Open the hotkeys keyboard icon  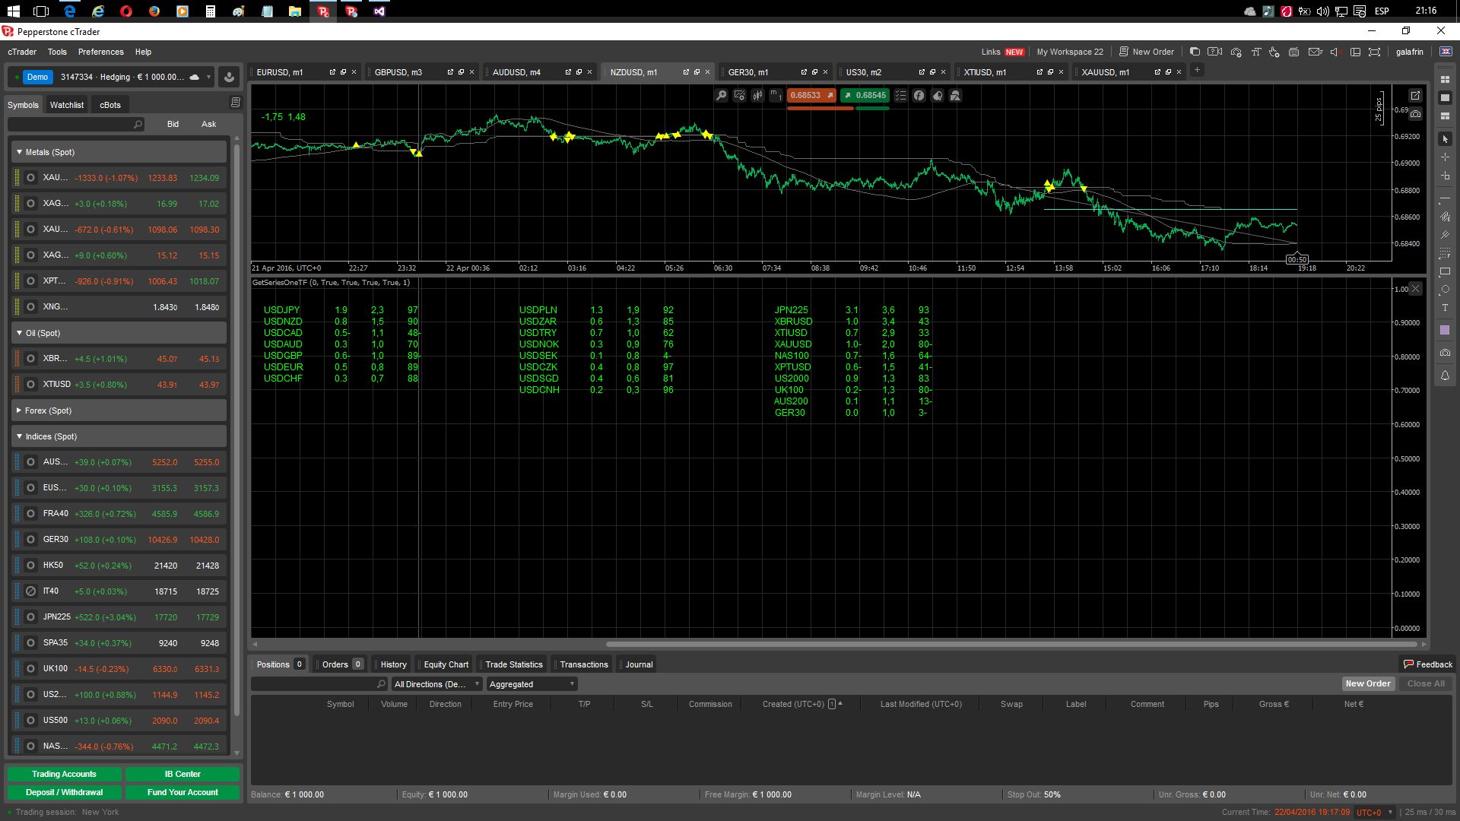coord(1293,52)
